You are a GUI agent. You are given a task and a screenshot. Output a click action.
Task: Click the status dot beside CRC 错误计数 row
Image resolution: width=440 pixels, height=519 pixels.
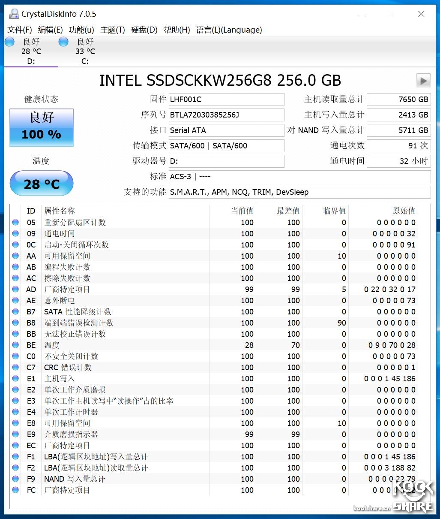pyautogui.click(x=15, y=367)
